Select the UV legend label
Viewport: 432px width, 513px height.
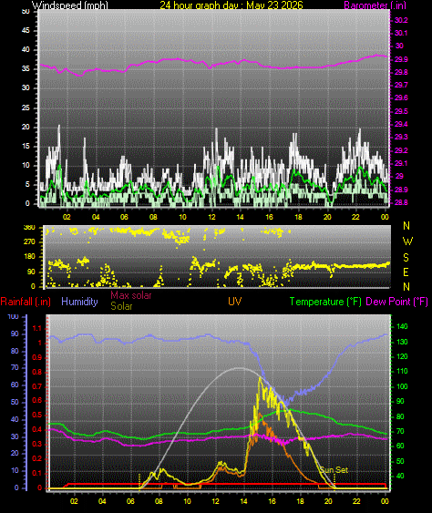[x=234, y=302]
